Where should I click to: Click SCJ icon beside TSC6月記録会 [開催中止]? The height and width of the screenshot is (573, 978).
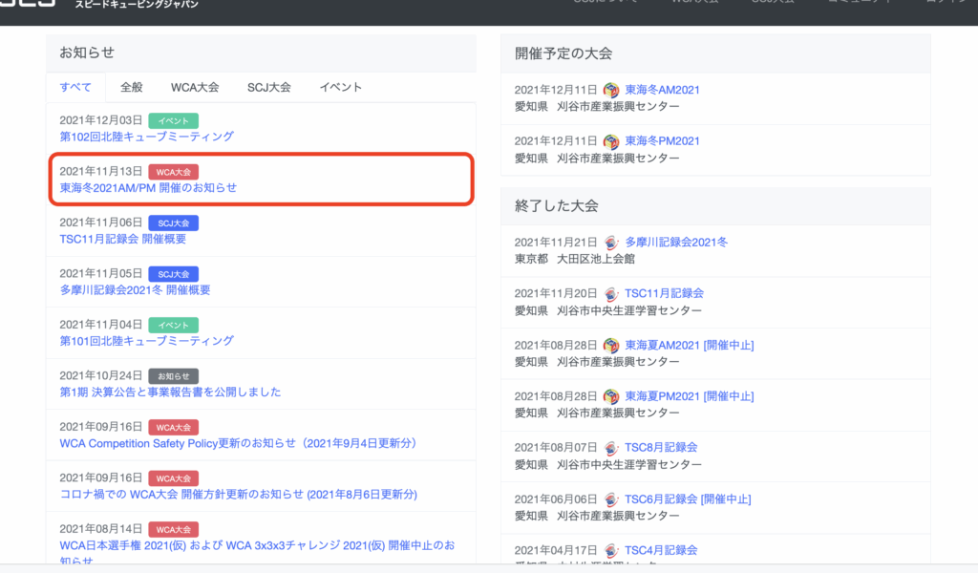[x=611, y=499]
